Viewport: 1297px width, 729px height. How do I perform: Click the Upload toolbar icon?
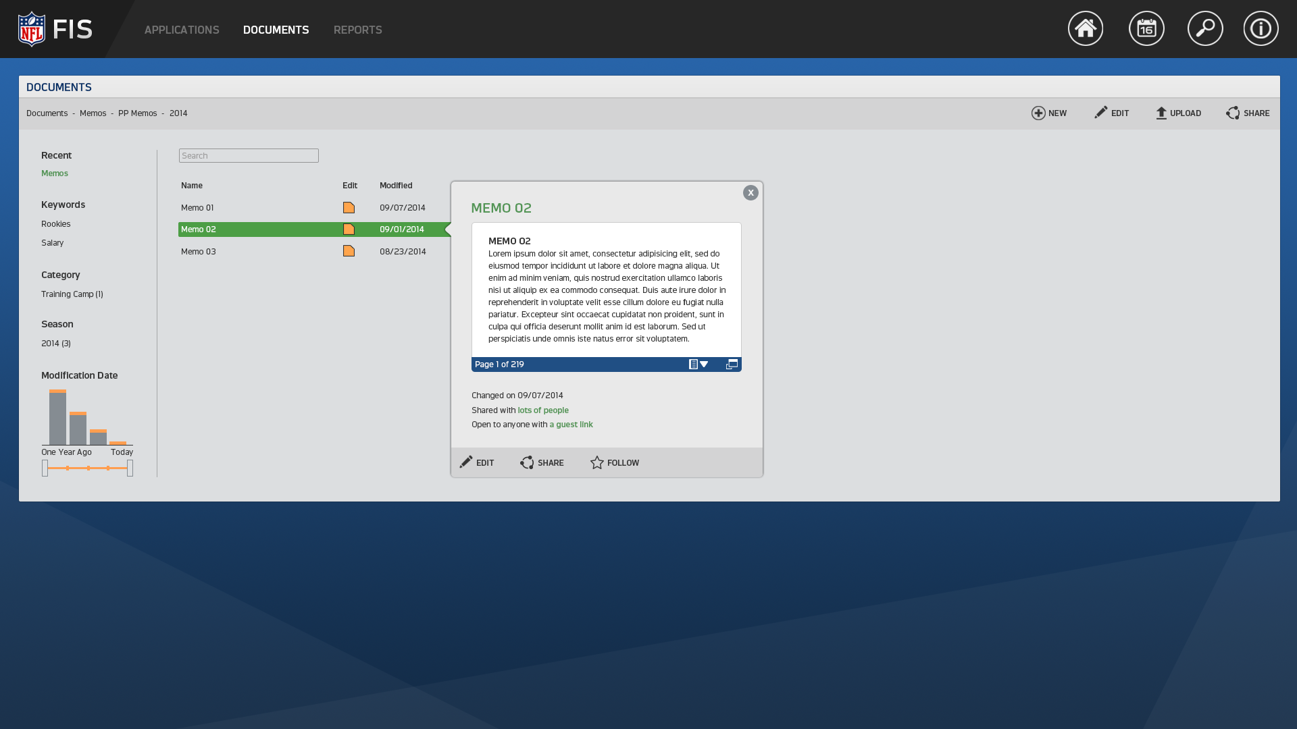1161,113
